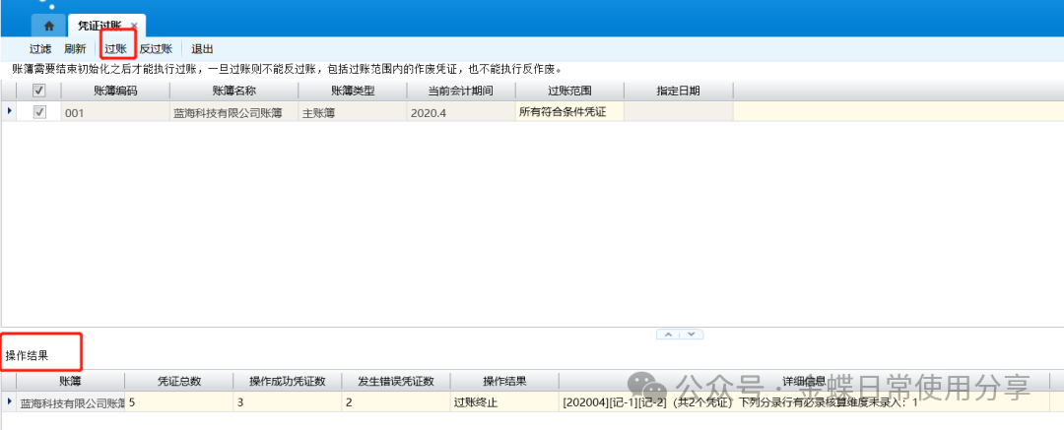Click the 账簿名称 column header
The width and height of the screenshot is (1064, 430).
233,91
